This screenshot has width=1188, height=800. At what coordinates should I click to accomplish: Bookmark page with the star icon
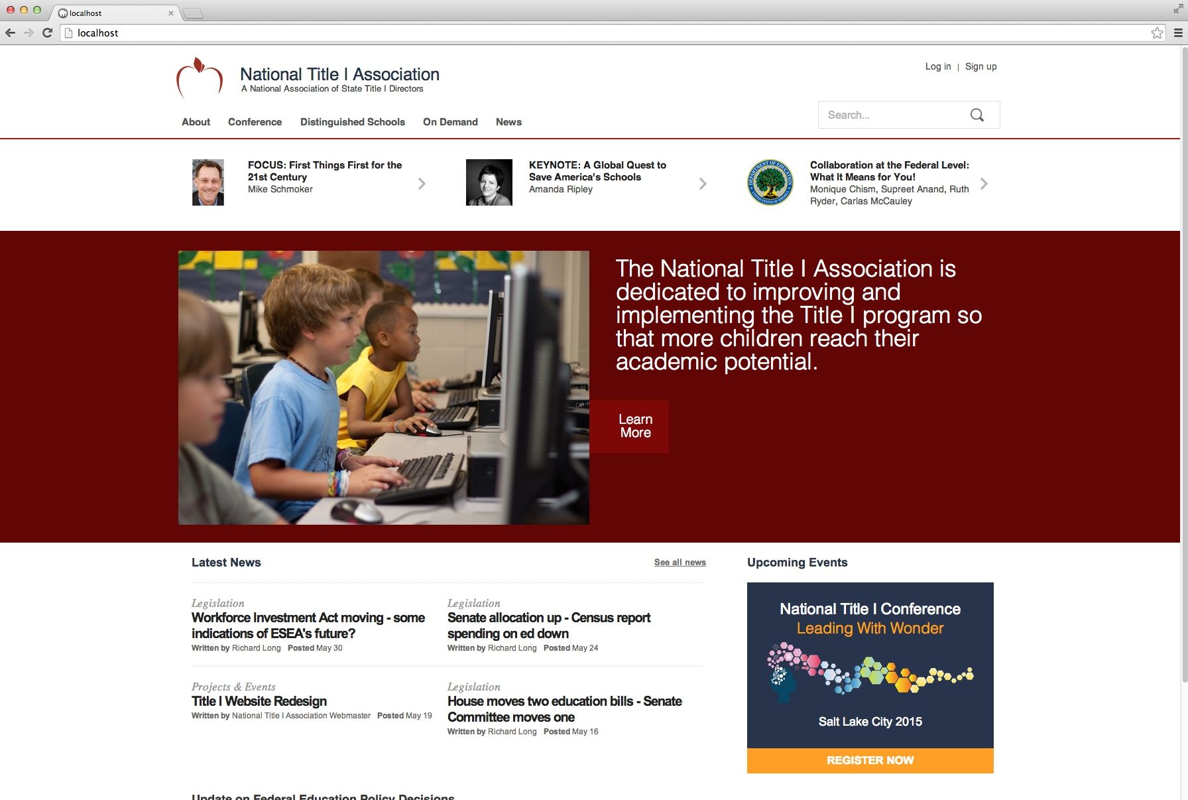pyautogui.click(x=1157, y=33)
